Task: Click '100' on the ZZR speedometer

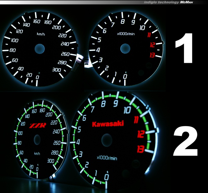Action: 20,133
